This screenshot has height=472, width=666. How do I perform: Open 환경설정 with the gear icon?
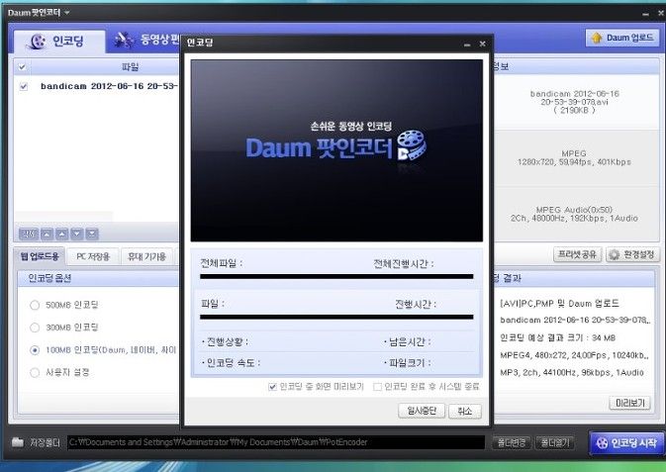tap(633, 255)
